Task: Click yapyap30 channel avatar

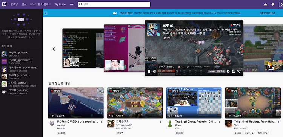Action: click(x=111, y=124)
